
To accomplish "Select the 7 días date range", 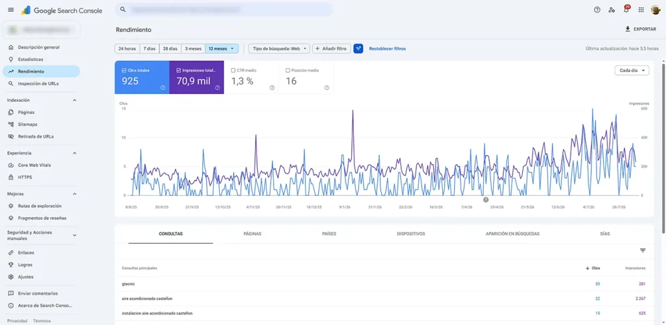I will tap(149, 49).
